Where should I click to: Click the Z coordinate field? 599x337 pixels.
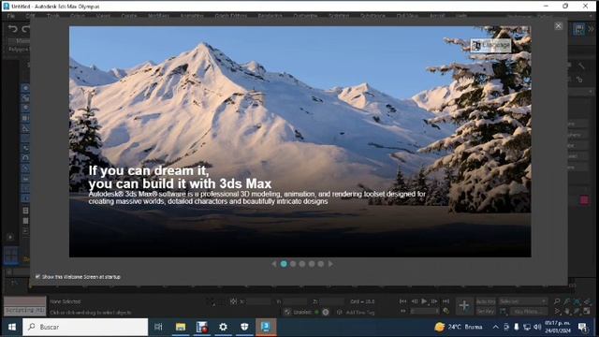[x=332, y=301]
